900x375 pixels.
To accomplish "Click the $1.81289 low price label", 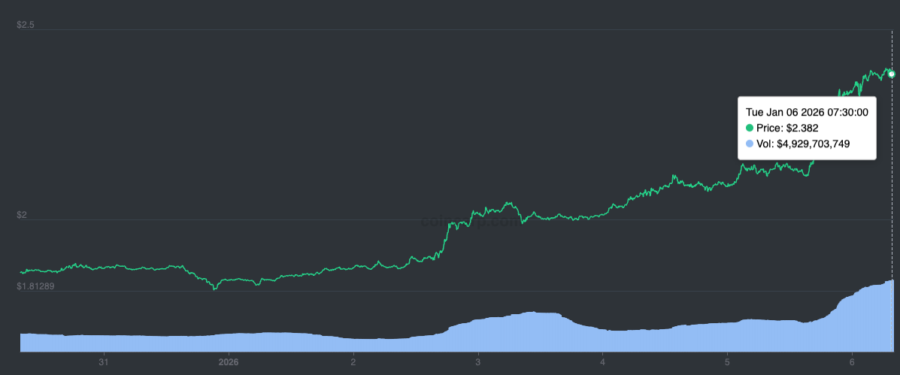I will (35, 286).
